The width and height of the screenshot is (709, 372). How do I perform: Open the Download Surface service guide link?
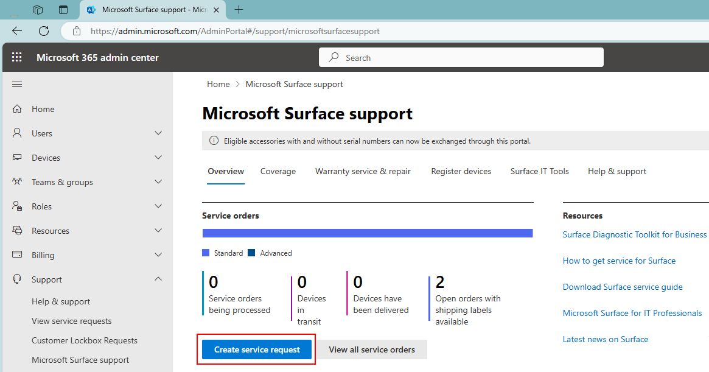pos(623,286)
